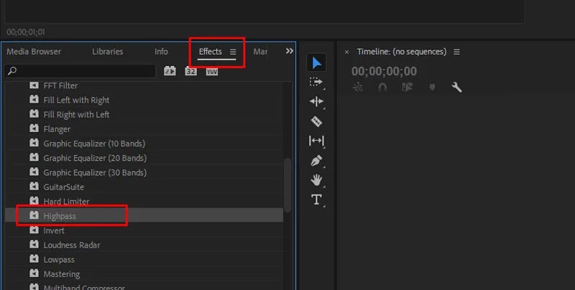Click the Accelerated Effects filter icon
Screen dimensions: 575x290
click(x=170, y=71)
